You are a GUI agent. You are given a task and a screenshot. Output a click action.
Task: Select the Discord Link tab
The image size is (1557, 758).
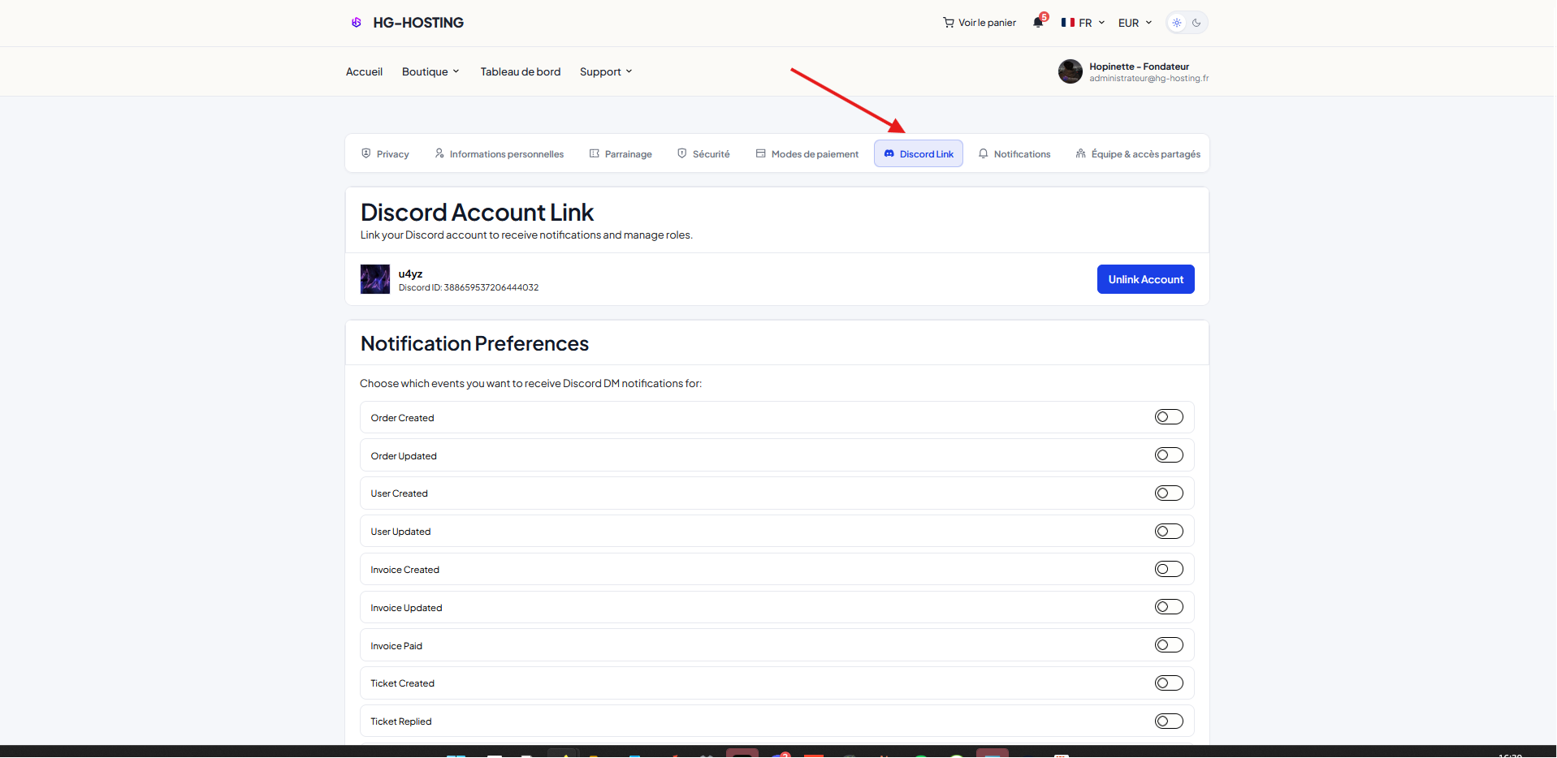(x=919, y=154)
